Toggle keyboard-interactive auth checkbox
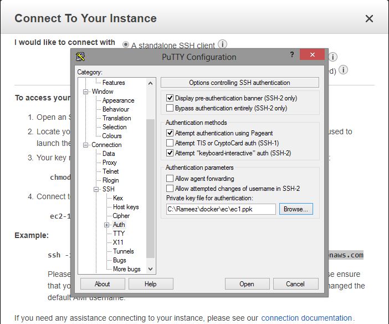389x324 pixels. click(x=170, y=153)
